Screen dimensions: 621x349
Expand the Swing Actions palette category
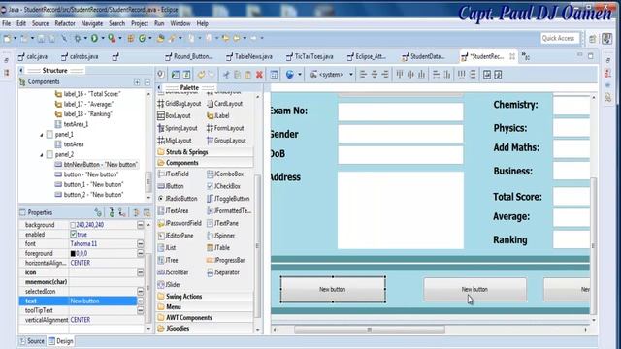point(205,296)
